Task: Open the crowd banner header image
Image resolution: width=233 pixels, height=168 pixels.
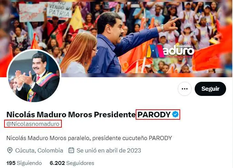Action: pos(117,39)
